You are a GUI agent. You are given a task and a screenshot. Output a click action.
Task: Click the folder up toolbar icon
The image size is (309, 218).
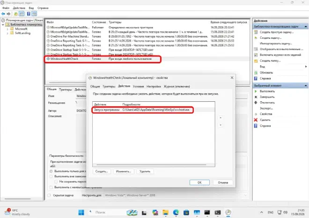pos(16,14)
